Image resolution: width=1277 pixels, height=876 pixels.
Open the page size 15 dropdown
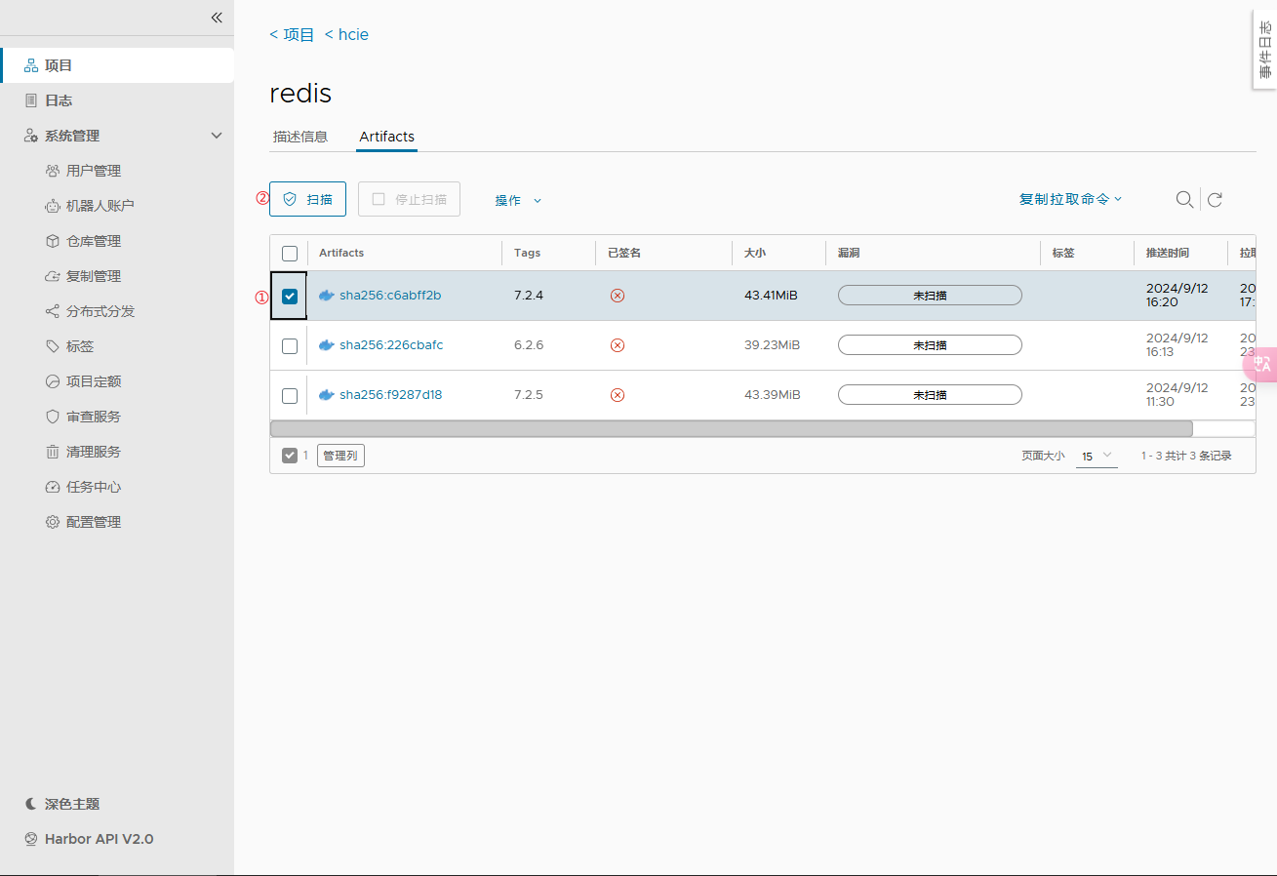(x=1097, y=456)
